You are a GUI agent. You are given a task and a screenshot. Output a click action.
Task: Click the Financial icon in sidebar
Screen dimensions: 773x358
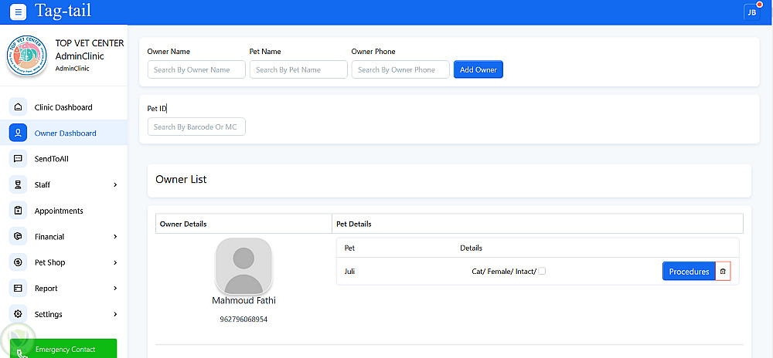[19, 237]
